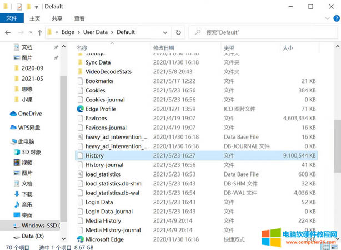Open the recent locations dropdown arrow

point(30,32)
